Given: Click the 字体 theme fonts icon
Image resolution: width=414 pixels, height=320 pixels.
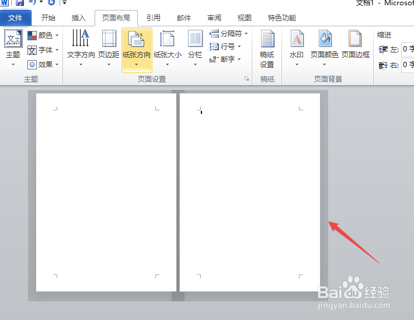Looking at the screenshot, I should [x=32, y=50].
